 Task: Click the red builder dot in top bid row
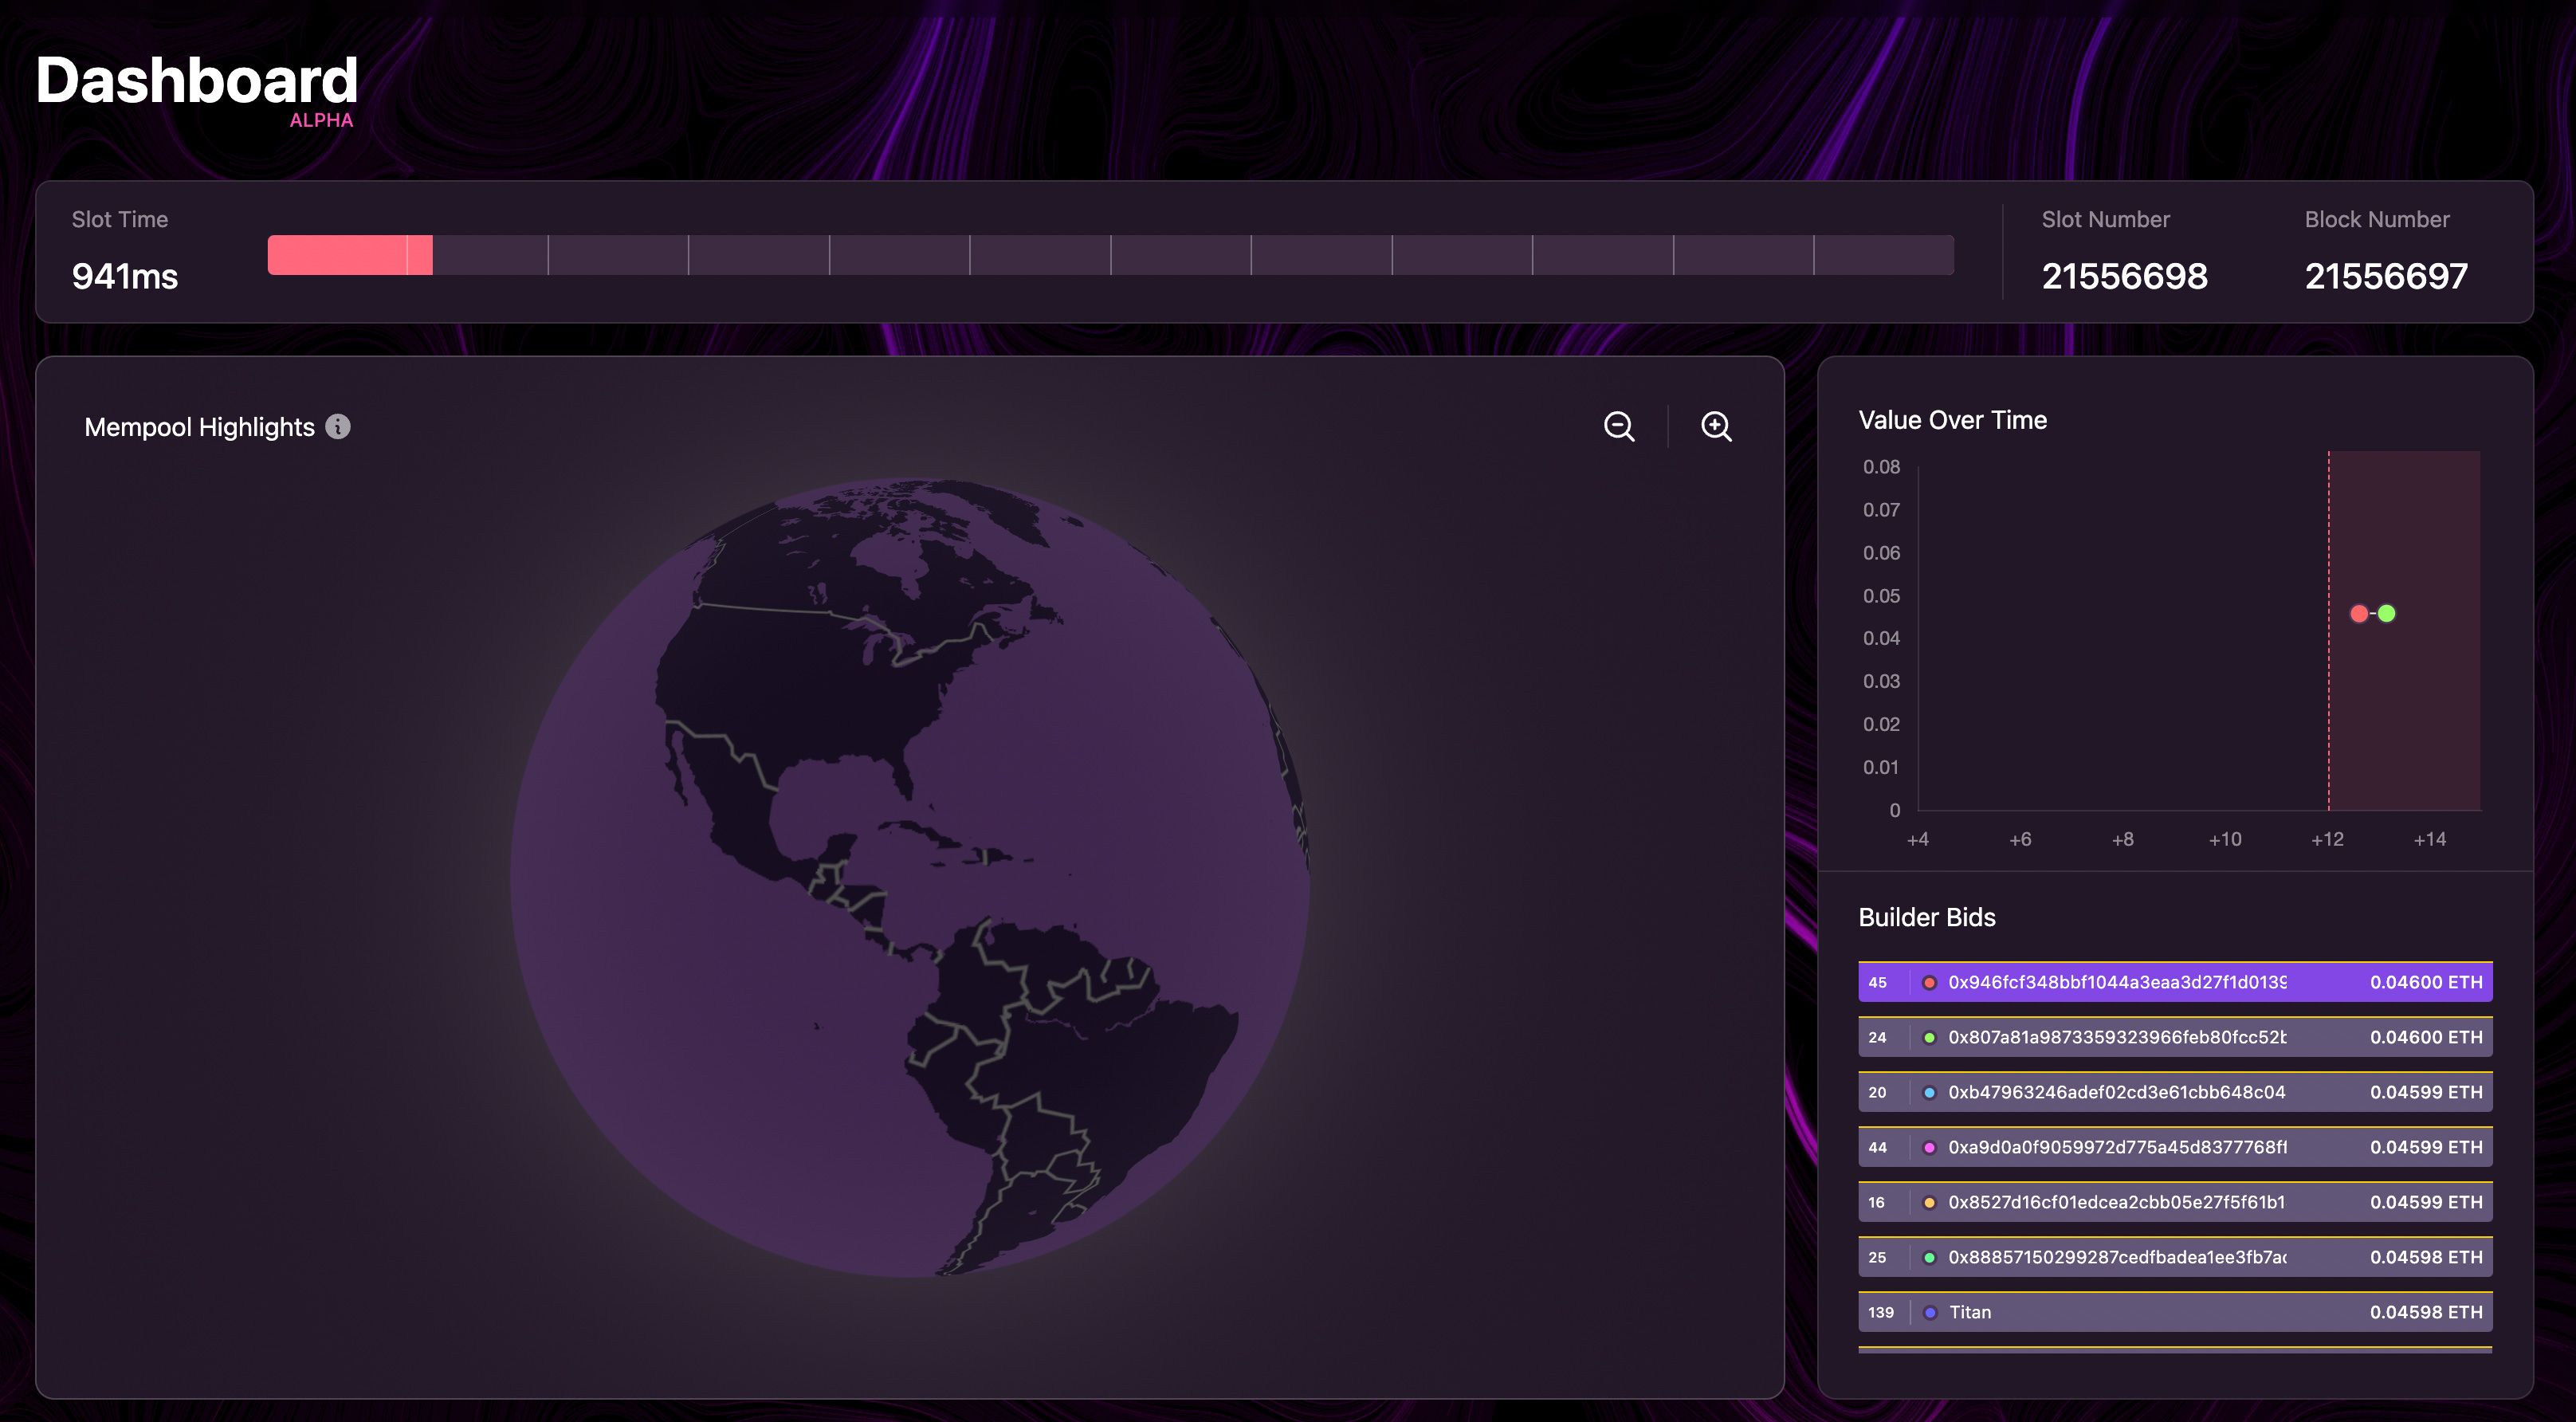pos(1929,983)
